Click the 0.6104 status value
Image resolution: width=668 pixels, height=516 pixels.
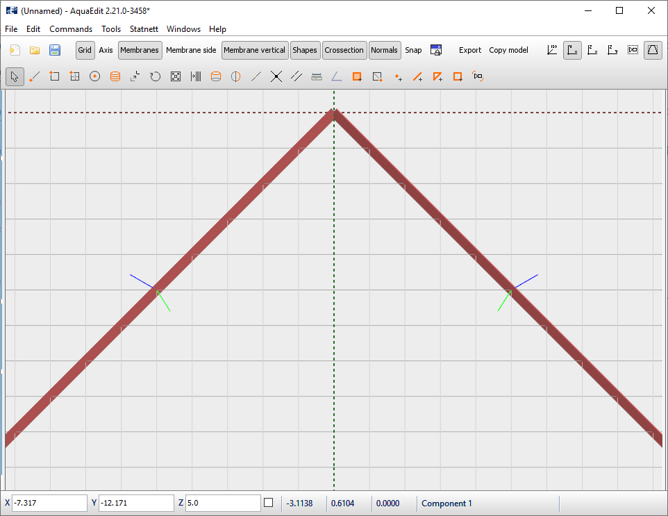point(342,503)
